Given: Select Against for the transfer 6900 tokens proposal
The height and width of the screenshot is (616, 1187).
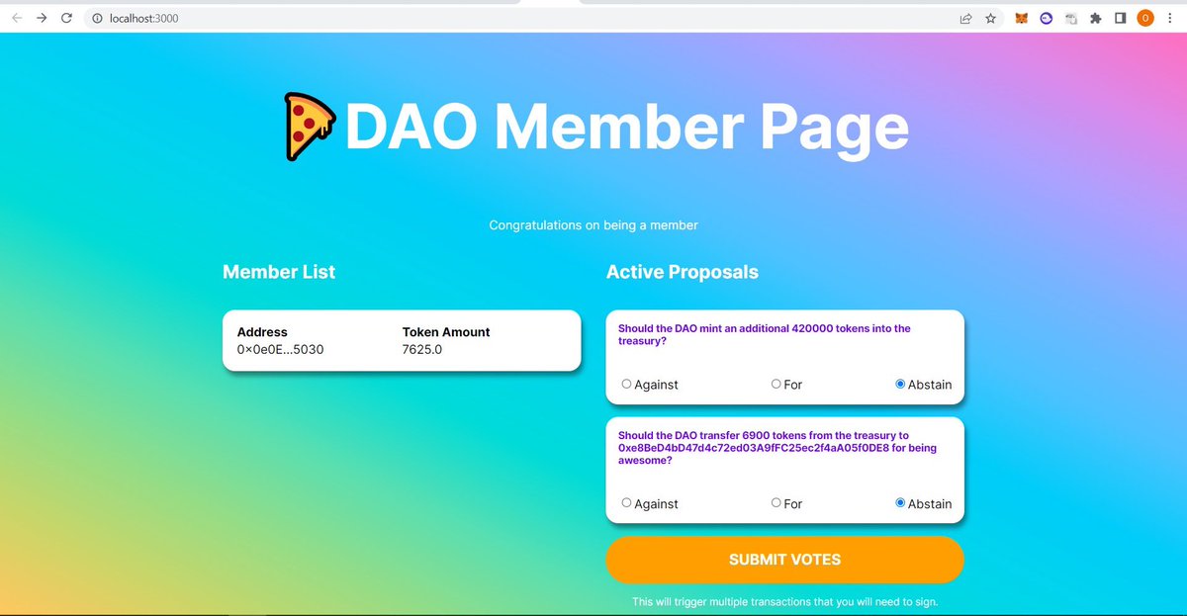Looking at the screenshot, I should (626, 502).
